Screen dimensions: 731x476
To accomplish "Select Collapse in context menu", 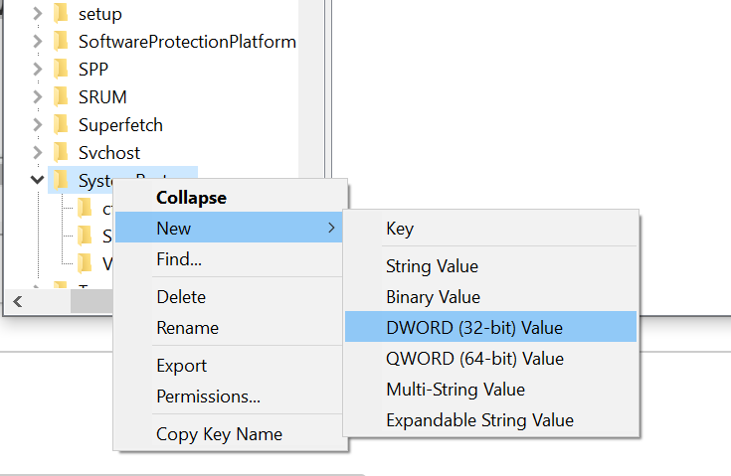I will click(x=191, y=198).
